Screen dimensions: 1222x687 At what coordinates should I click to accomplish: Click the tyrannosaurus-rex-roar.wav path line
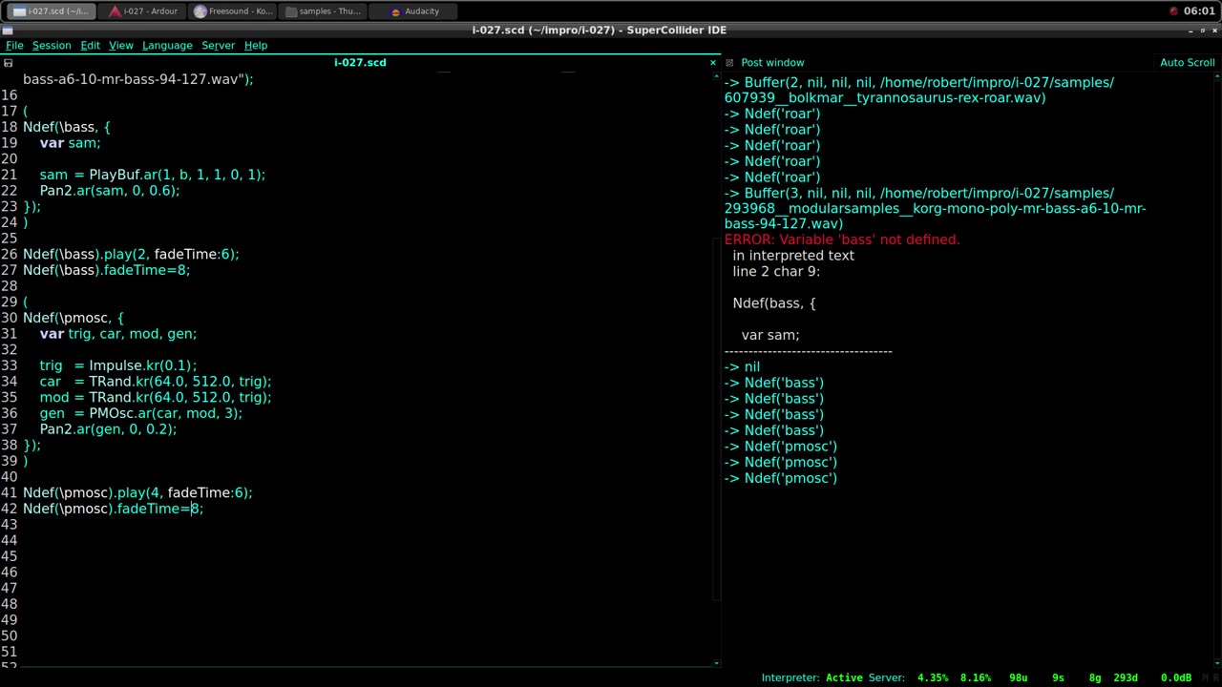885,97
